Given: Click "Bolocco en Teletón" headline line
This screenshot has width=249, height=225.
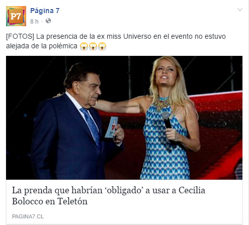Looking at the screenshot, I should point(50,201).
